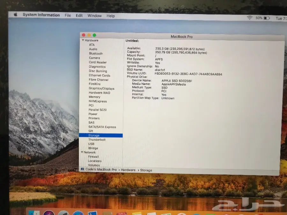The width and height of the screenshot is (287, 215).
Task: Select SPI in sidebar
Action: [91, 131]
